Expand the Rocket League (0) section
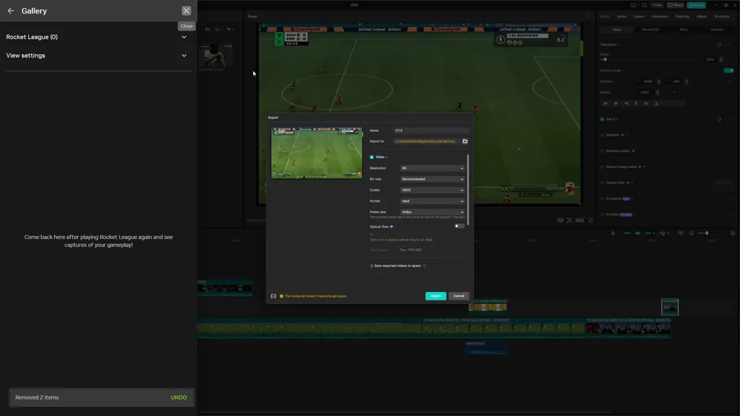This screenshot has height=416, width=740. (x=98, y=37)
